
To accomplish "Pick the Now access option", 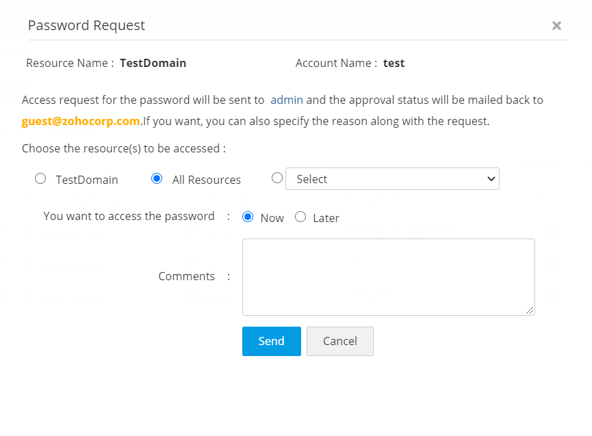I will coord(248,217).
